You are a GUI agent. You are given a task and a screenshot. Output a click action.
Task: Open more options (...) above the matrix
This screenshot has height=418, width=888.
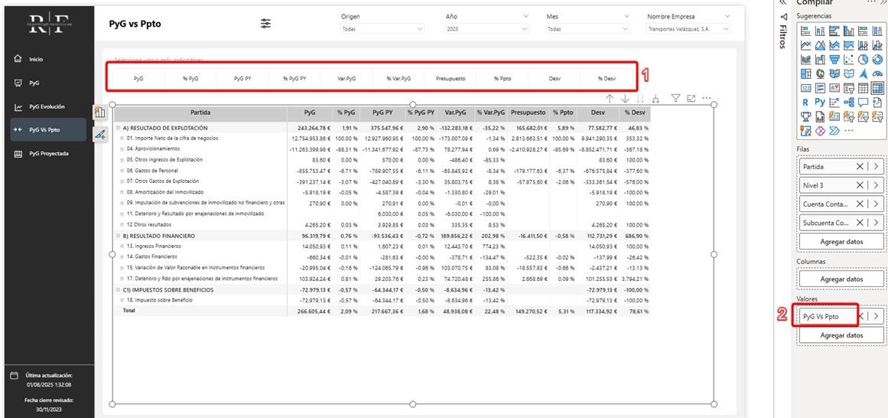pyautogui.click(x=706, y=98)
